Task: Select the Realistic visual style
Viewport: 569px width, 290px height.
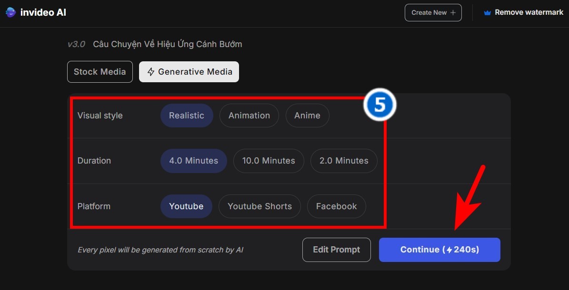Action: (x=187, y=116)
